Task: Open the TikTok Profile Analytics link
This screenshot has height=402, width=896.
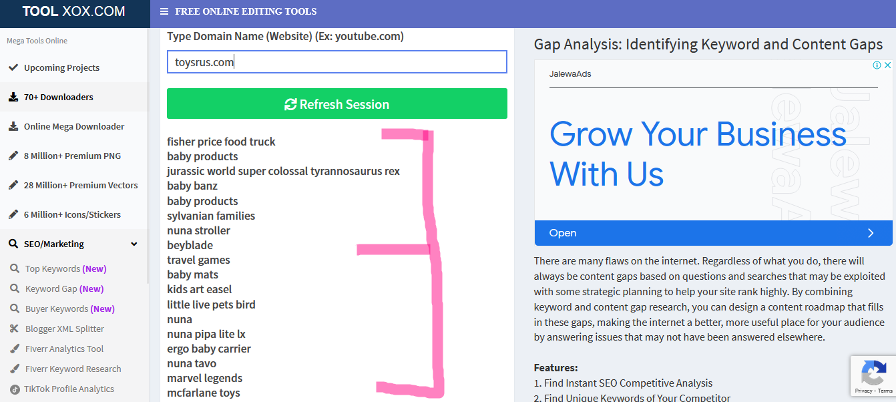Action: [x=69, y=389]
